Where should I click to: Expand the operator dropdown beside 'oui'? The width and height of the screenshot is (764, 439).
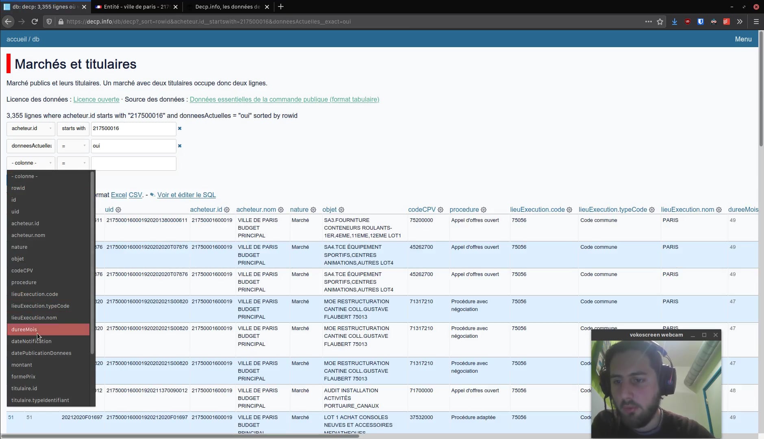[73, 146]
